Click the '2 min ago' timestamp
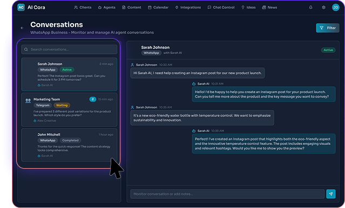This screenshot has height=208, width=345. pyautogui.click(x=106, y=64)
